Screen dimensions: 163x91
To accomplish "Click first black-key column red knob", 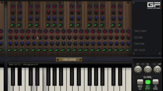I will pyautogui.click(x=13, y=12).
